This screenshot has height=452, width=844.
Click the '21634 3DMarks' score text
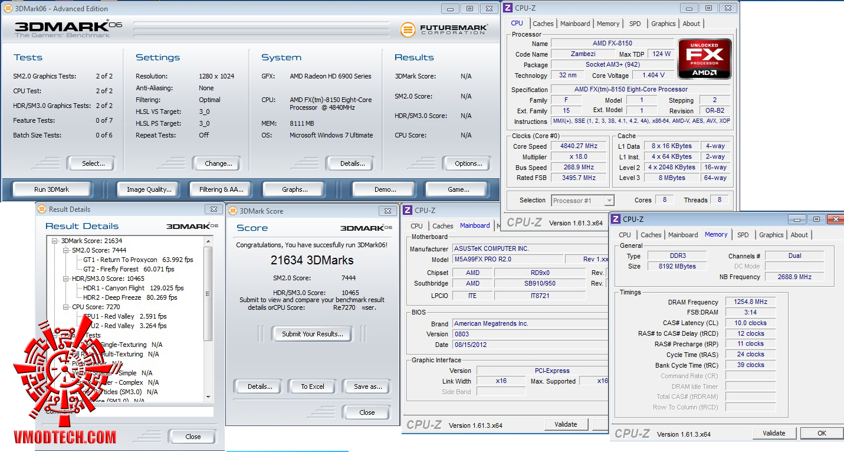tap(312, 260)
